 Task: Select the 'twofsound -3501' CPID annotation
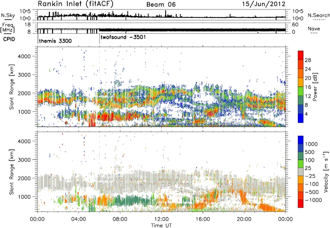tap(123, 37)
